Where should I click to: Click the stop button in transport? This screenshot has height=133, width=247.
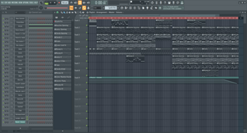(55, 3)
